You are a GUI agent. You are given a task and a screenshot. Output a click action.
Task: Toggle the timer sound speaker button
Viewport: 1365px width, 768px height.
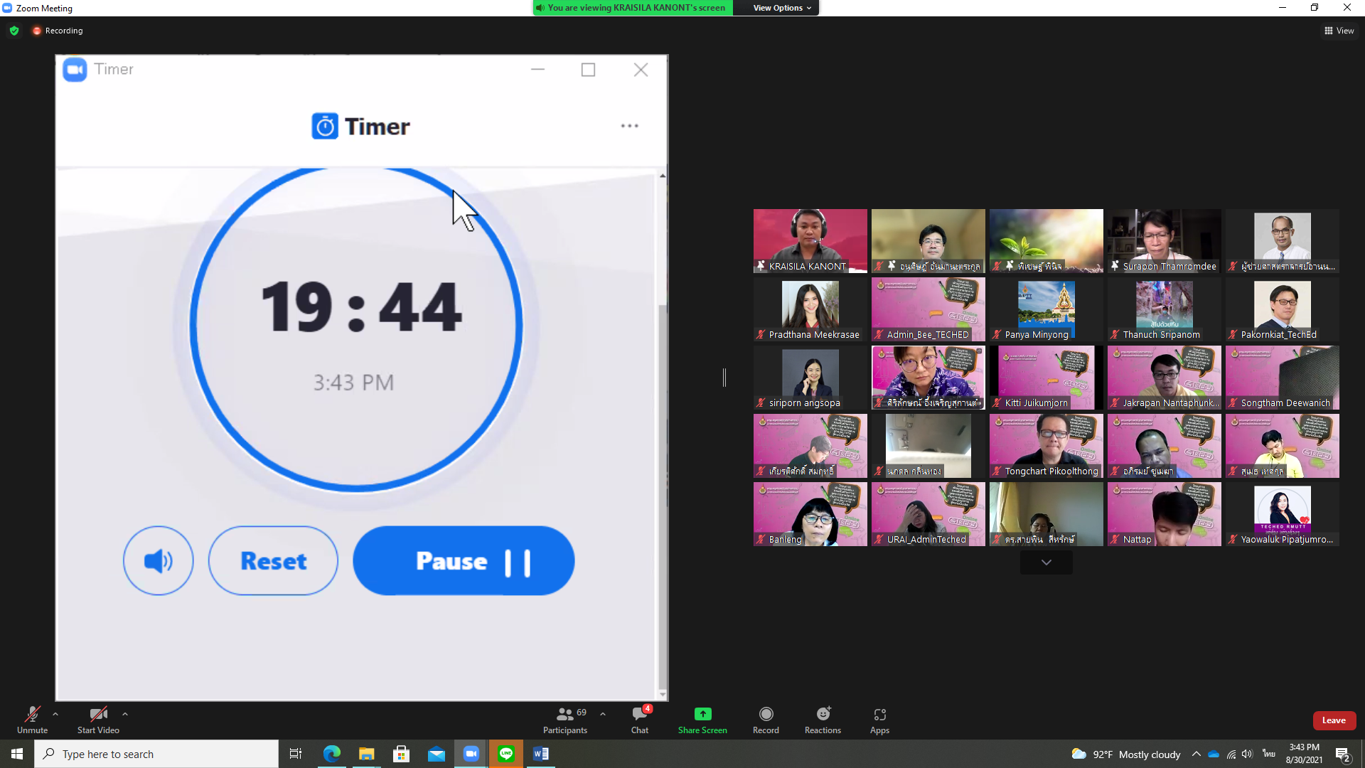tap(158, 560)
